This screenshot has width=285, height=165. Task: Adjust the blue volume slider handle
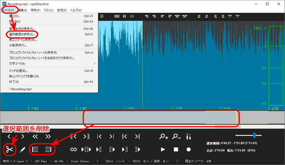(x=254, y=135)
